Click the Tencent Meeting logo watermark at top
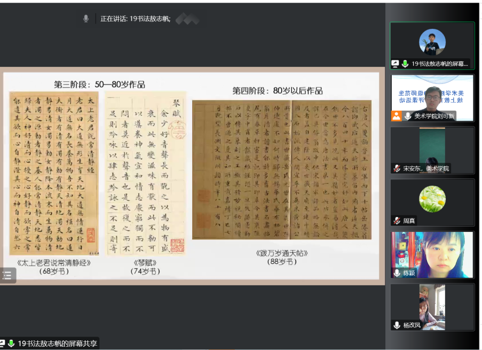Viewport: 482px width, 350px height. click(187, 19)
